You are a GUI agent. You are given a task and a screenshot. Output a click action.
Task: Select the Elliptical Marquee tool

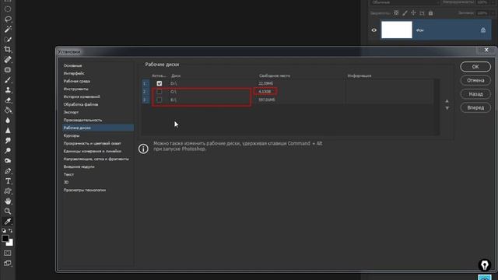[8, 9]
